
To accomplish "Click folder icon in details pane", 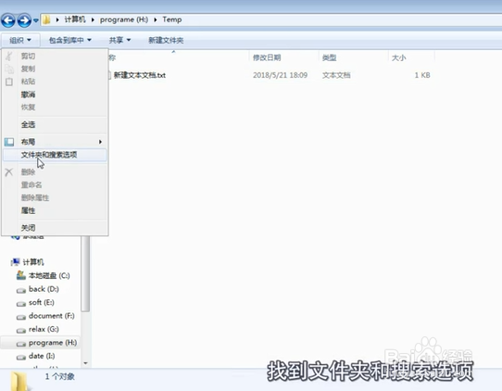I will pos(19,381).
